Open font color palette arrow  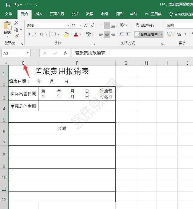(81, 34)
